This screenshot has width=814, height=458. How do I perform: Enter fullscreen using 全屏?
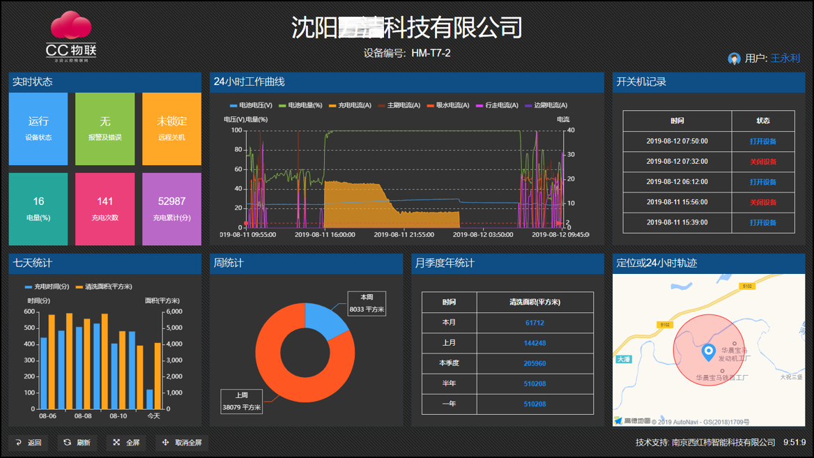(126, 443)
